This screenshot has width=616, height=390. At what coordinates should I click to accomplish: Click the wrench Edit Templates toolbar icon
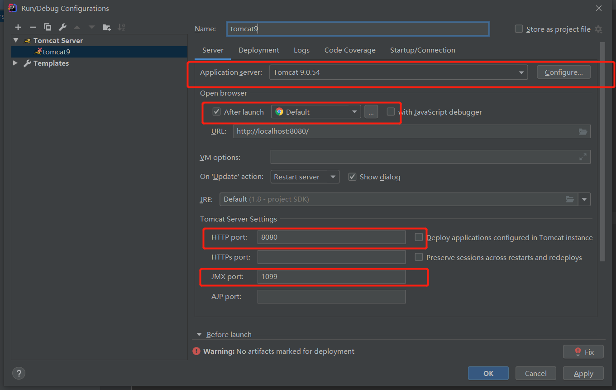tap(62, 28)
